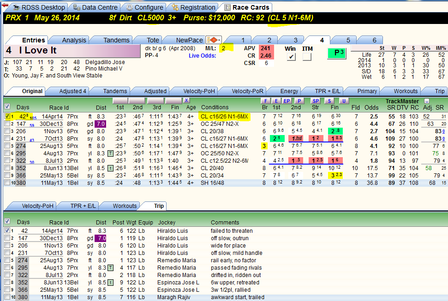Click the gear icon on Configure tab
Viewport: 448px width, 301px height.
pos(130,7)
